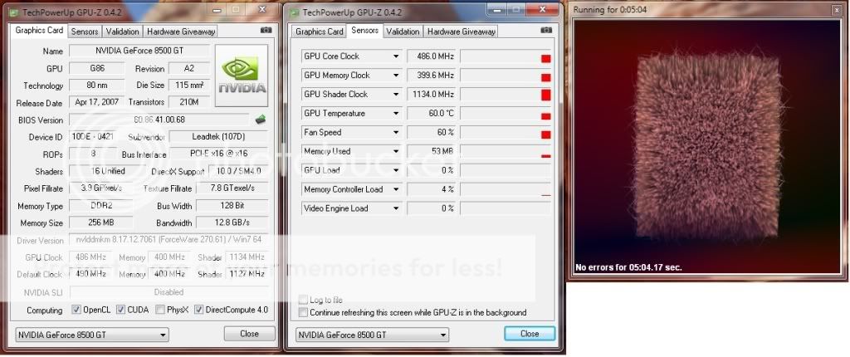Screen dimensions: 850x357
Task: Open the GPU Shader Clock sensor dropdown
Action: [x=396, y=95]
